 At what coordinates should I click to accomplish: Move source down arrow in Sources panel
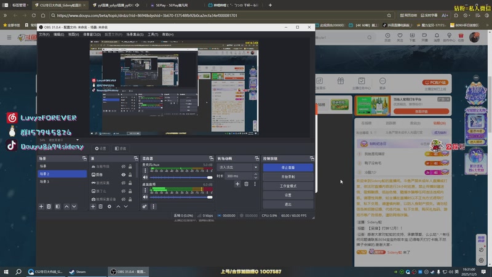coord(126,207)
